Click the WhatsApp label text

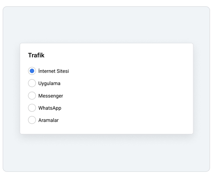click(x=50, y=108)
